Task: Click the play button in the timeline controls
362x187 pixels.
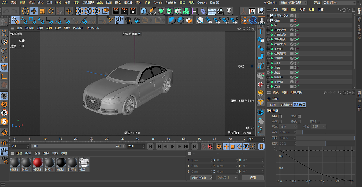Action: point(172,147)
